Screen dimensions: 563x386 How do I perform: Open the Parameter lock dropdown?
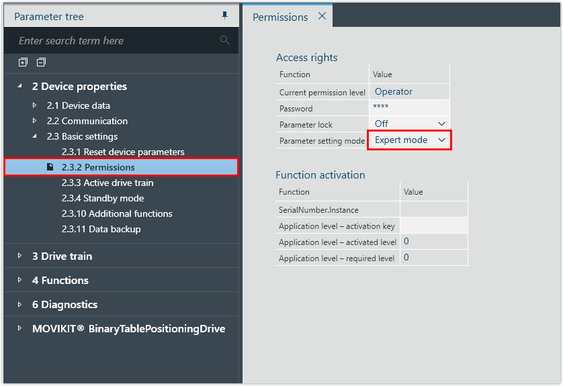(441, 124)
